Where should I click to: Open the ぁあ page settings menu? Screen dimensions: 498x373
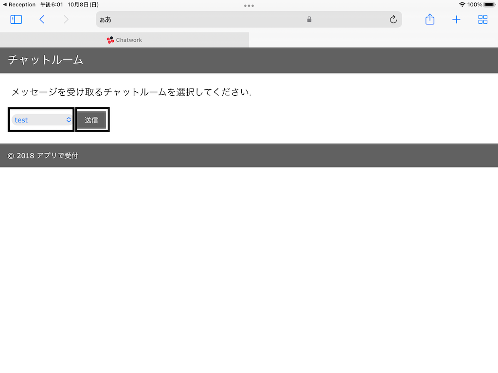point(106,20)
